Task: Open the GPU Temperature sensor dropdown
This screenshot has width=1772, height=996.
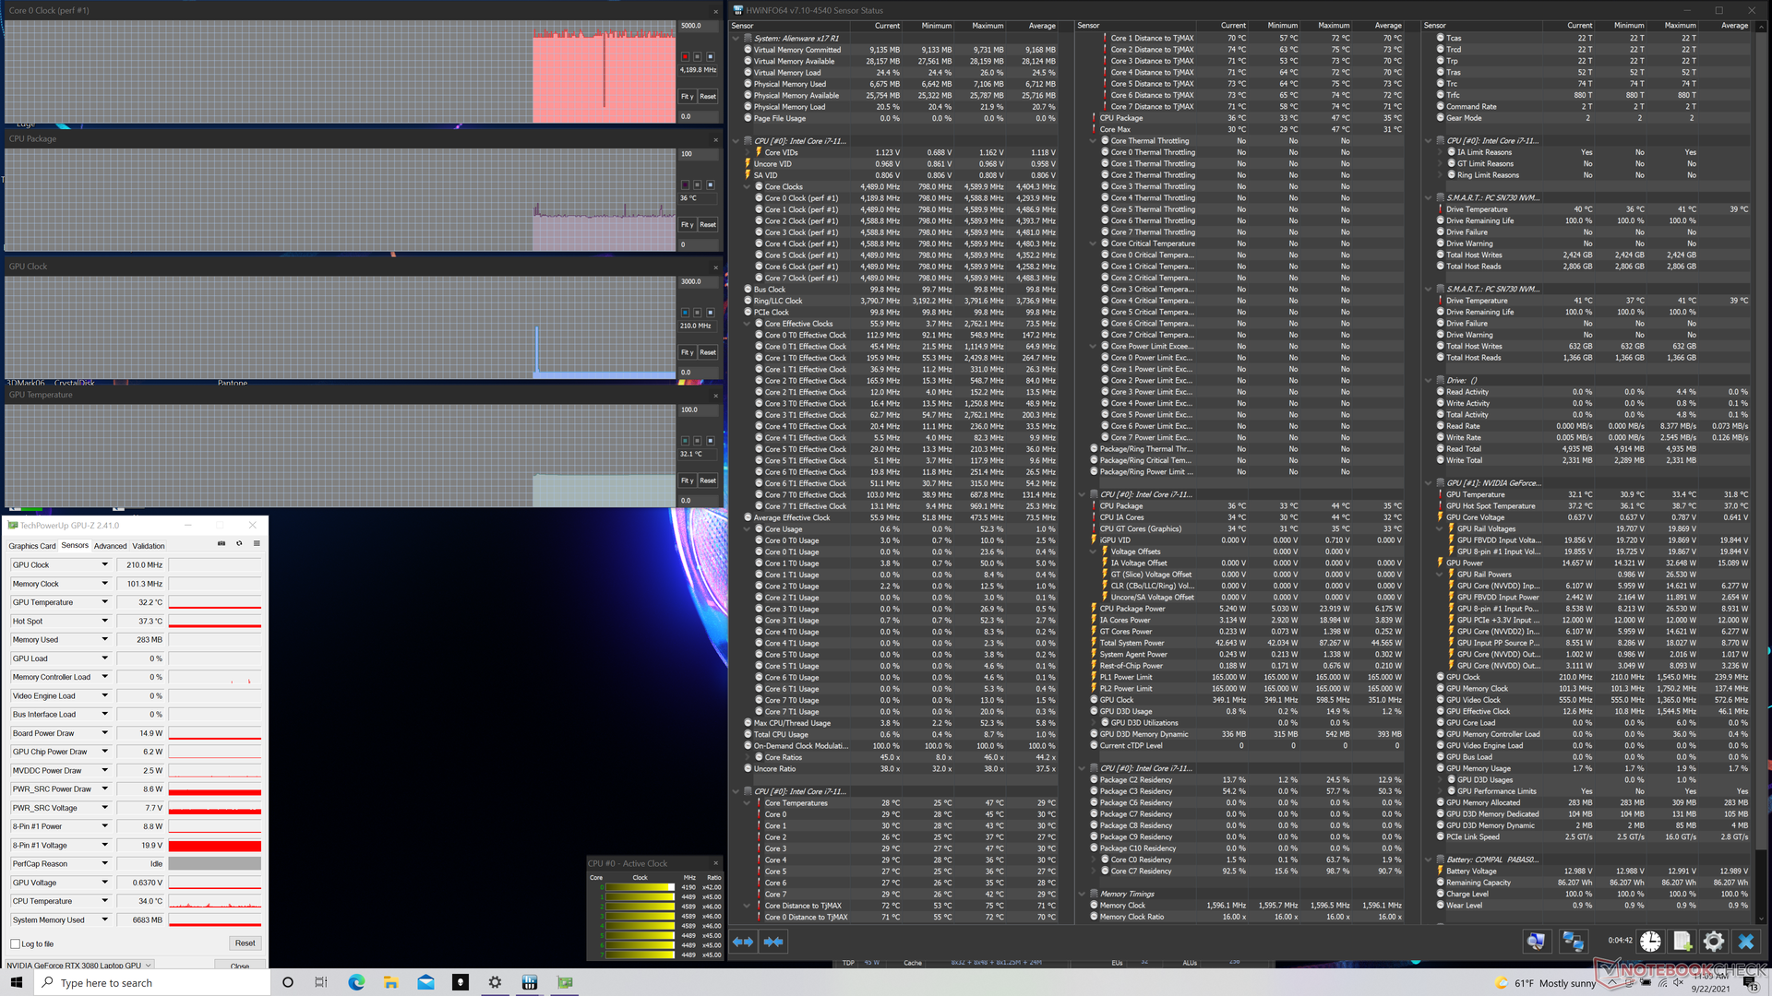Action: tap(104, 602)
